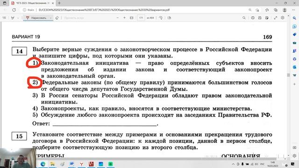
Task: Open the taskbar clock and date
Action: coord(272,164)
